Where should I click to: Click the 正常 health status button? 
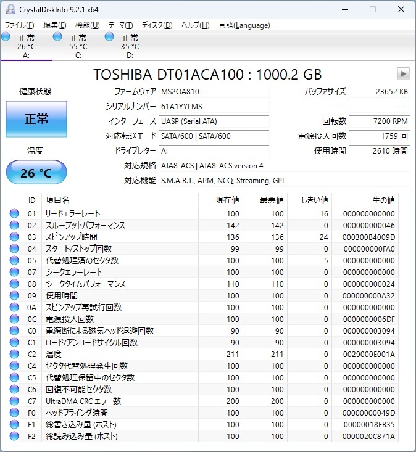tap(36, 119)
